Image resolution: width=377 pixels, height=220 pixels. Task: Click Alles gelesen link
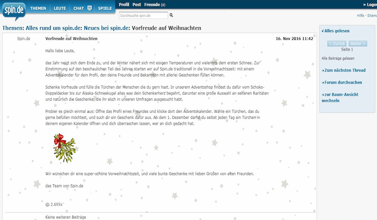pos(336,31)
